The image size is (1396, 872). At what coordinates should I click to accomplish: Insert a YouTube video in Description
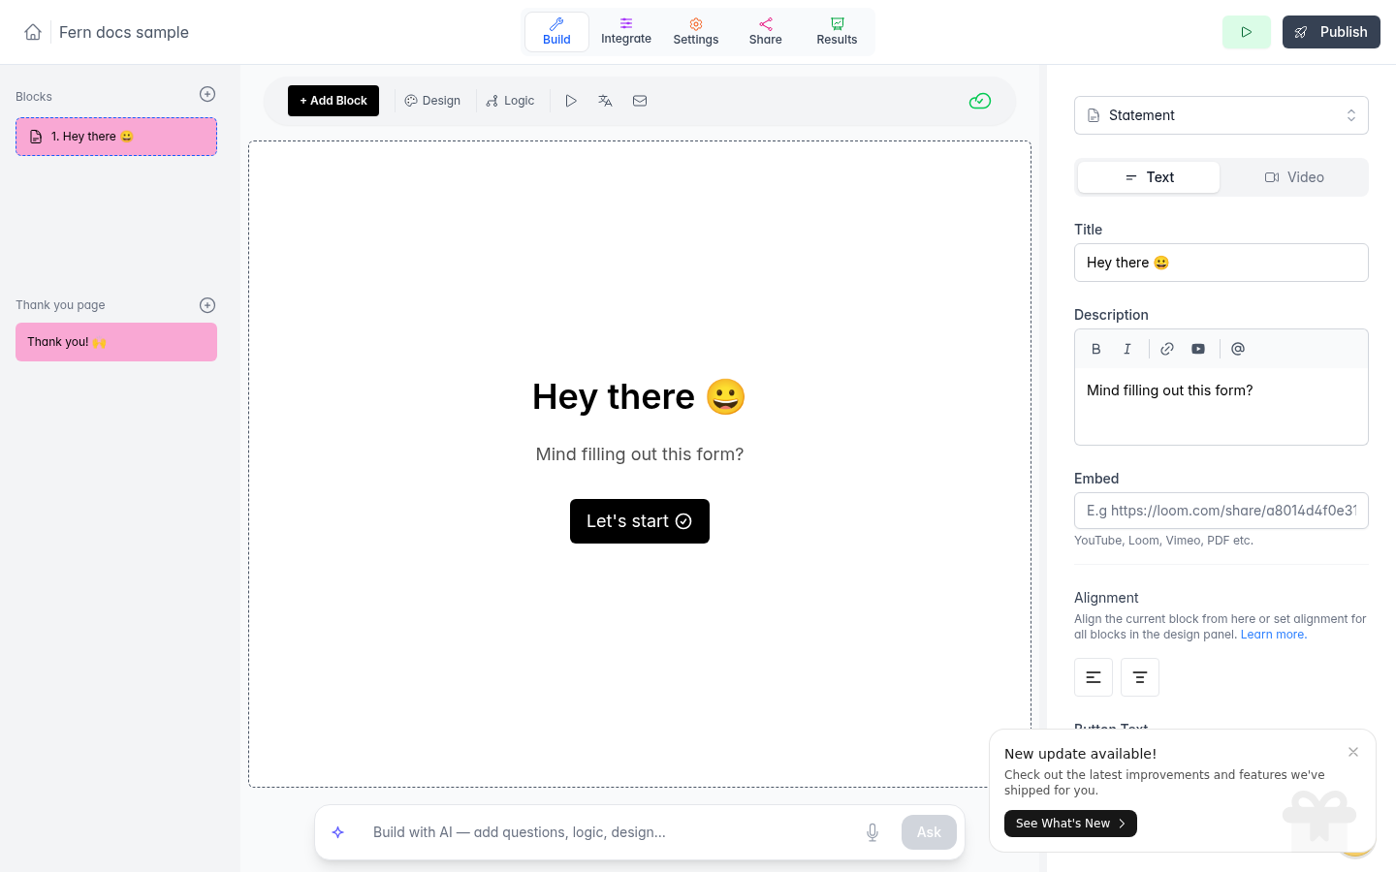tap(1198, 349)
